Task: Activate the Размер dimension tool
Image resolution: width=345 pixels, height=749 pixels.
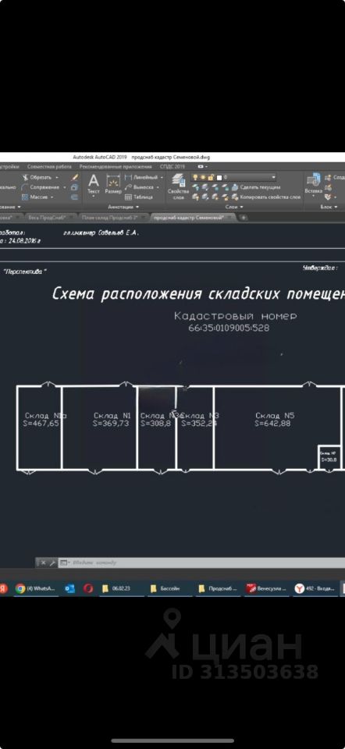Action: tap(113, 185)
